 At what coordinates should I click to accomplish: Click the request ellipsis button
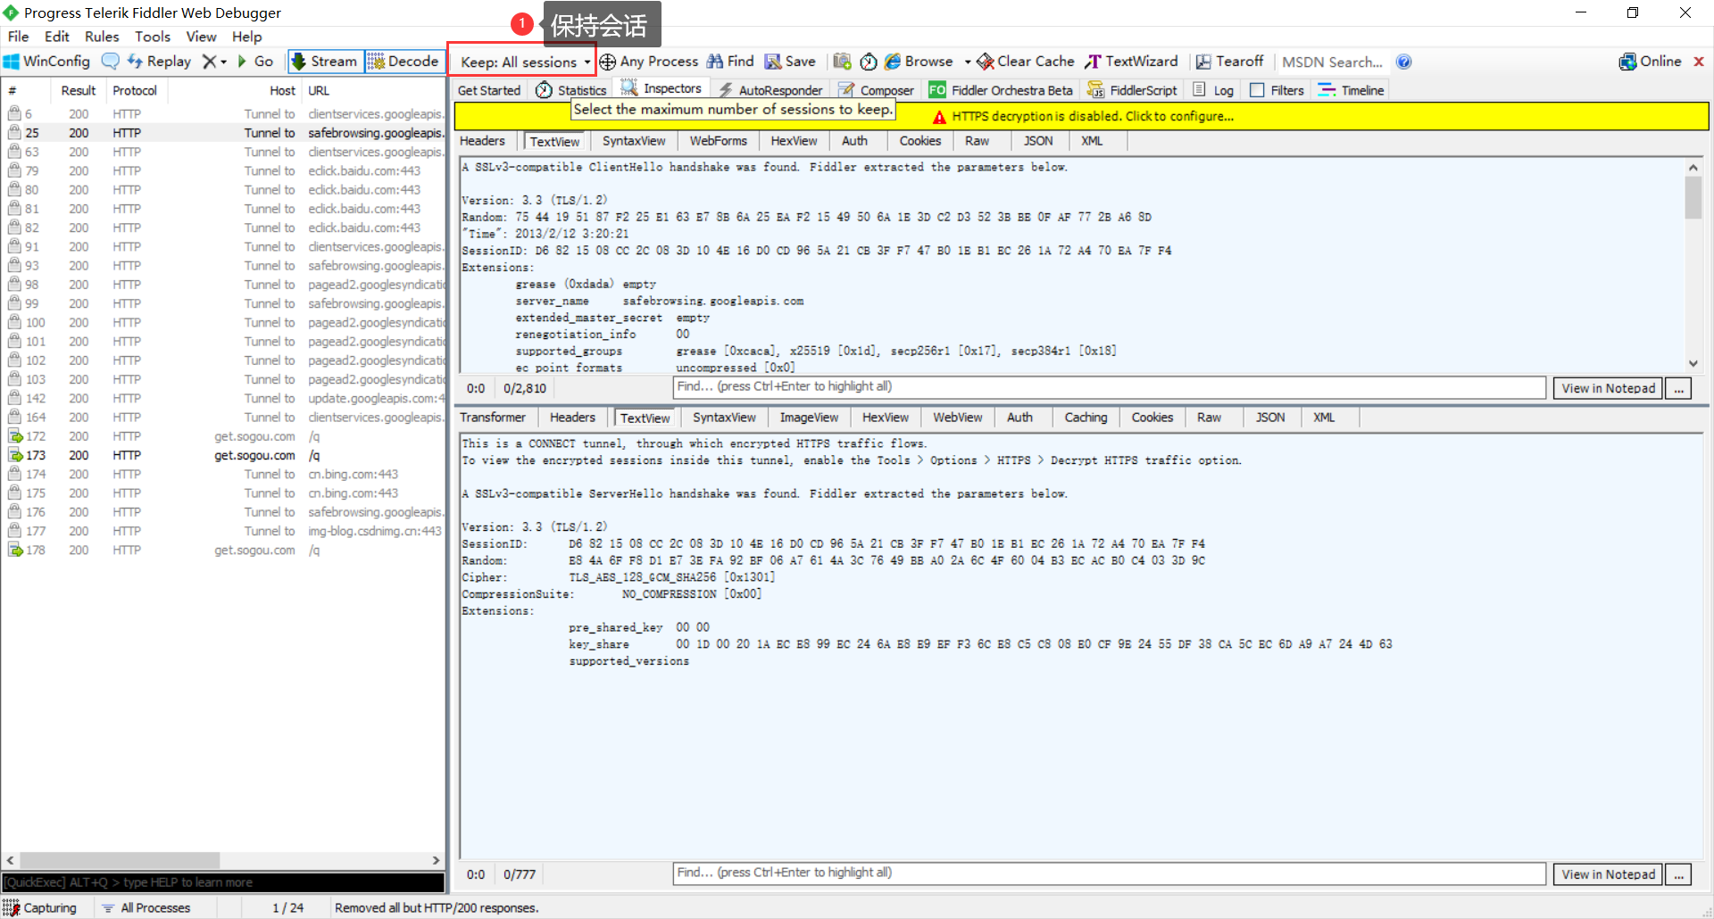pyautogui.click(x=1678, y=388)
